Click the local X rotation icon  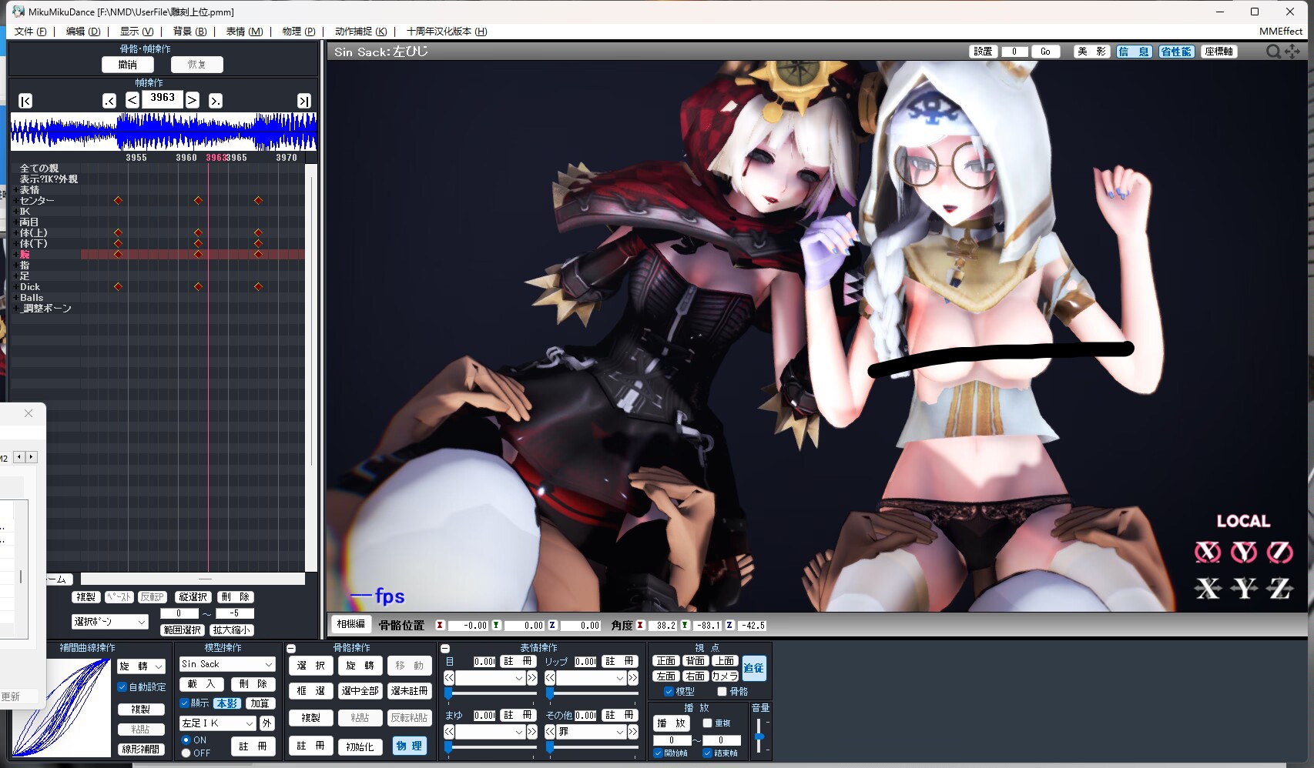[x=1207, y=552]
